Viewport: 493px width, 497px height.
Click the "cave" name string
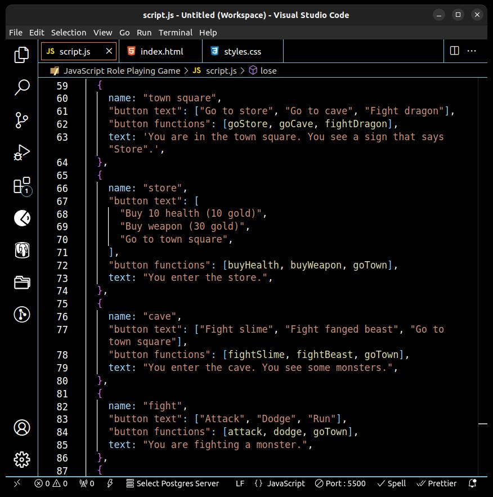click(x=159, y=316)
